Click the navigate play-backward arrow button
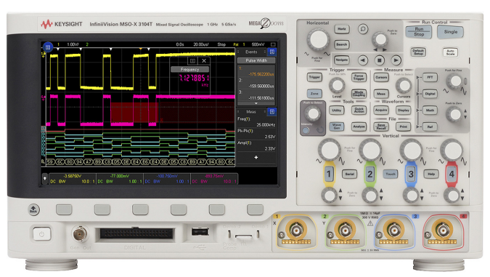 [363, 60]
